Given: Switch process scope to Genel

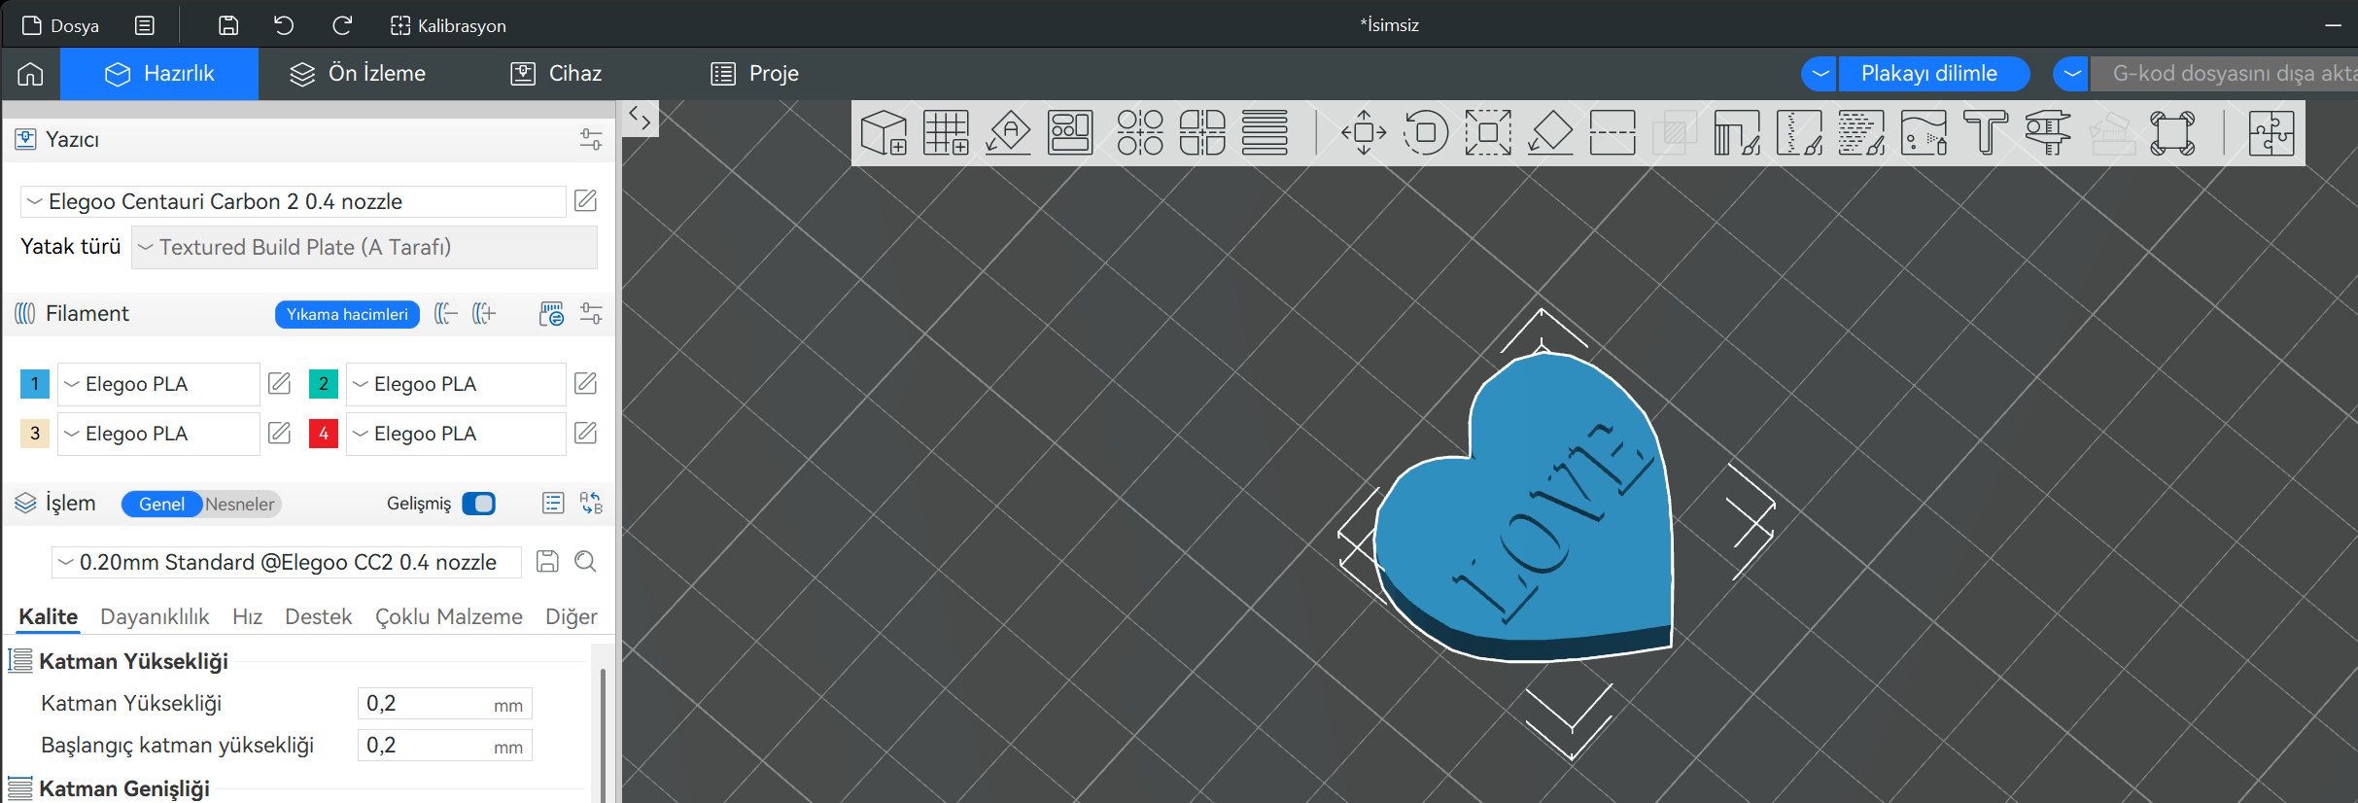Looking at the screenshot, I should pos(161,504).
